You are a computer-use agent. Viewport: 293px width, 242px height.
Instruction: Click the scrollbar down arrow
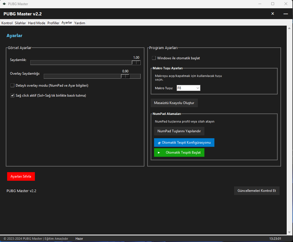tap(289, 232)
